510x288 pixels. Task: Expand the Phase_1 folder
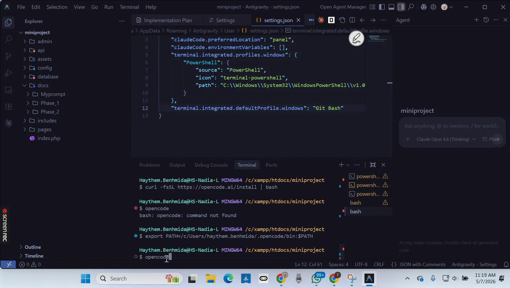(x=28, y=103)
